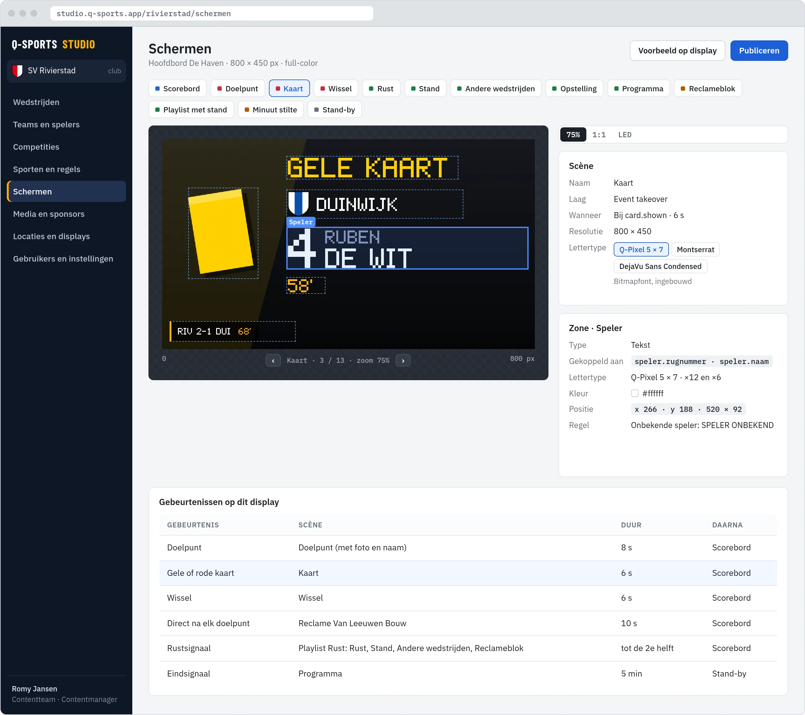Open the Doelpunt scene tab
Image resolution: width=805 pixels, height=715 pixels.
(238, 89)
